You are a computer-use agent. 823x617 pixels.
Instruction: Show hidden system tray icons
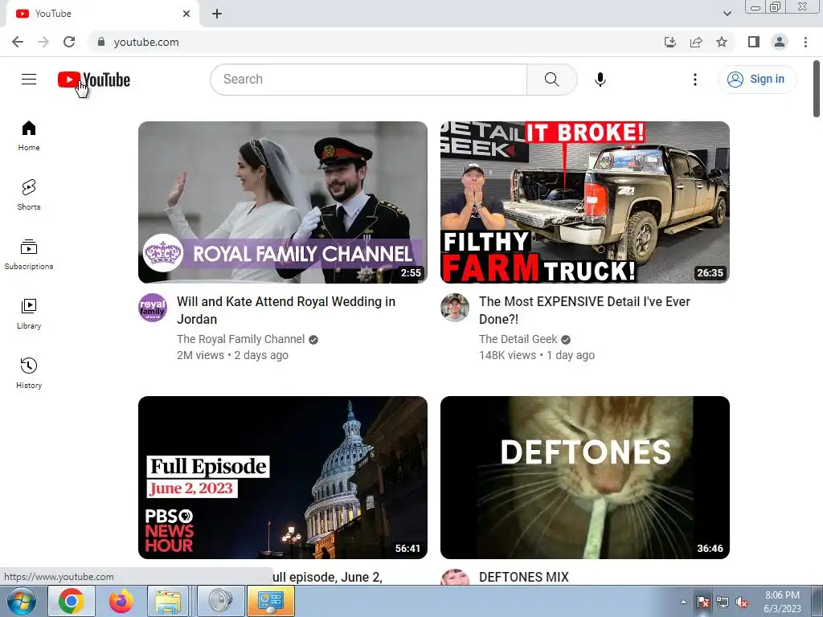[x=683, y=603]
